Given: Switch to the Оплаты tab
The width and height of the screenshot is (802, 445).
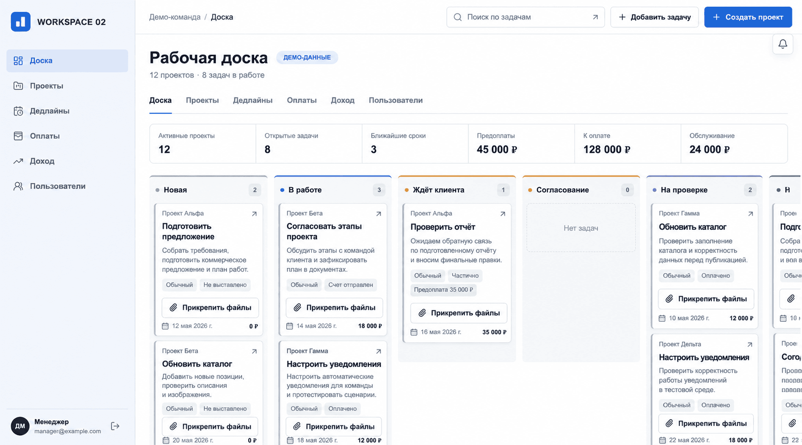Looking at the screenshot, I should 302,100.
